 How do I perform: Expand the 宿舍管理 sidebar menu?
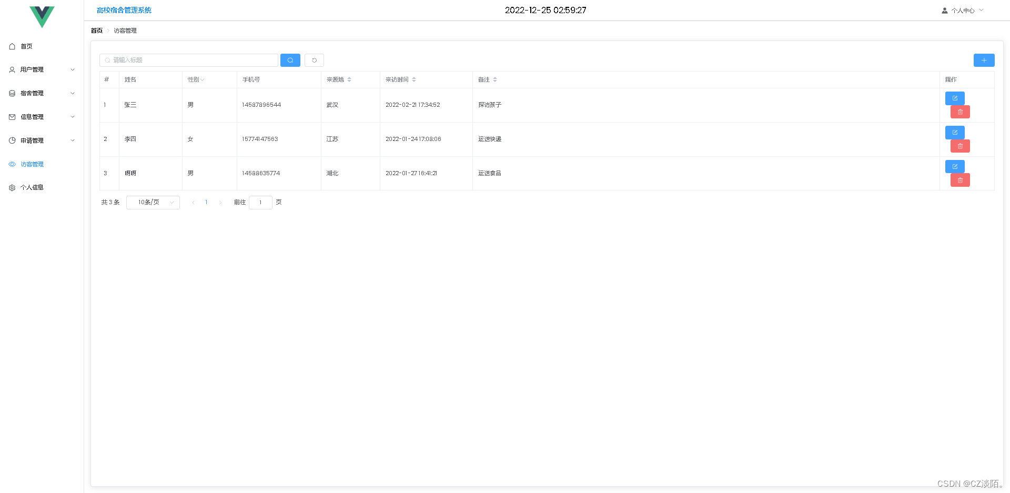(x=42, y=93)
